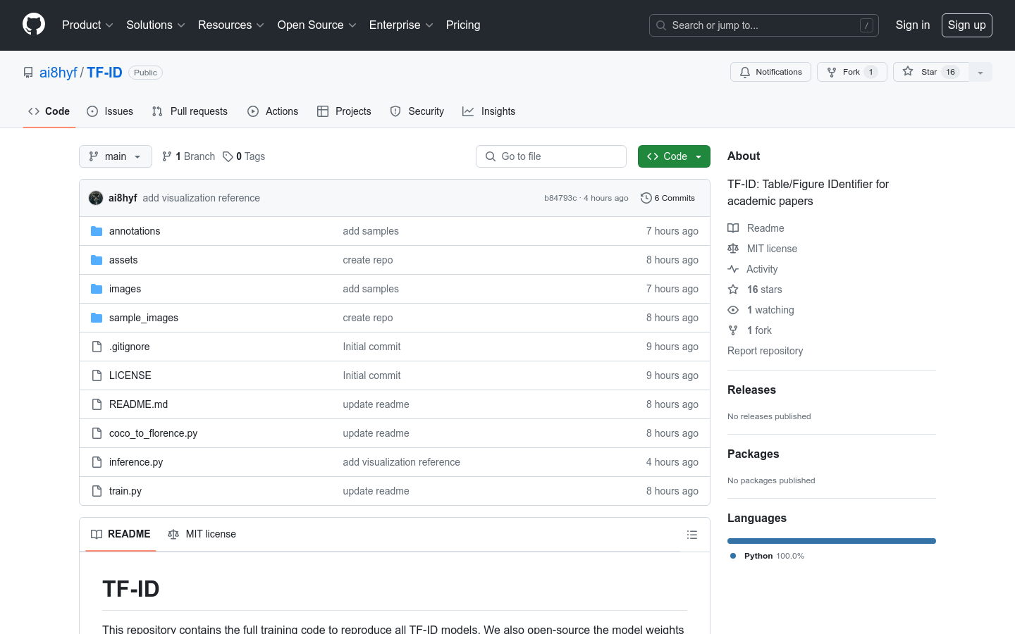Expand the Solutions menu
1015x634 pixels.
156,25
